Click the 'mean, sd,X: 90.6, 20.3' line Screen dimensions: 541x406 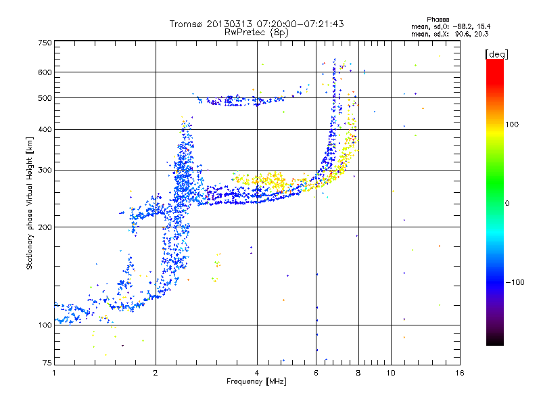(450, 34)
